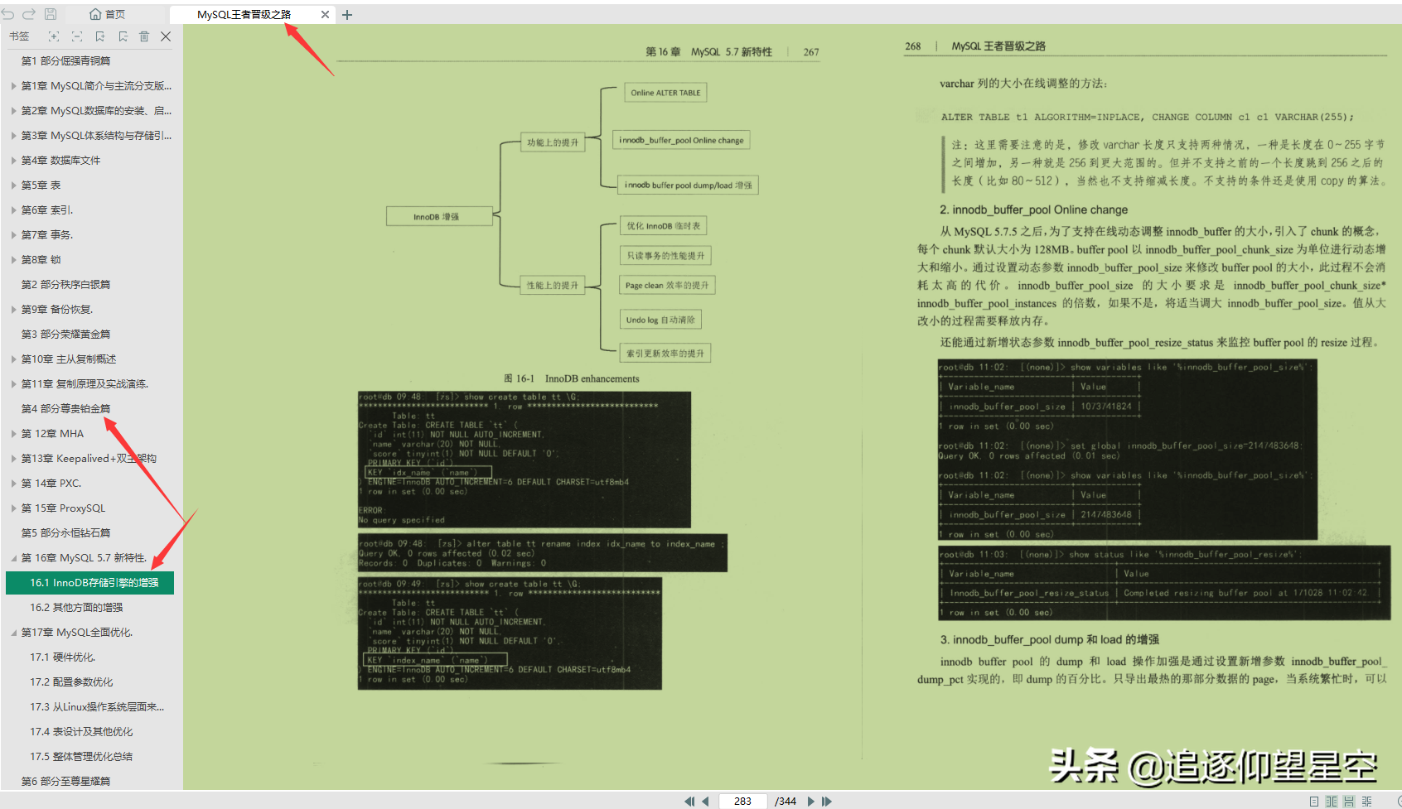Expand 第2章 MySQL数据库的安装 bookmark

13,111
